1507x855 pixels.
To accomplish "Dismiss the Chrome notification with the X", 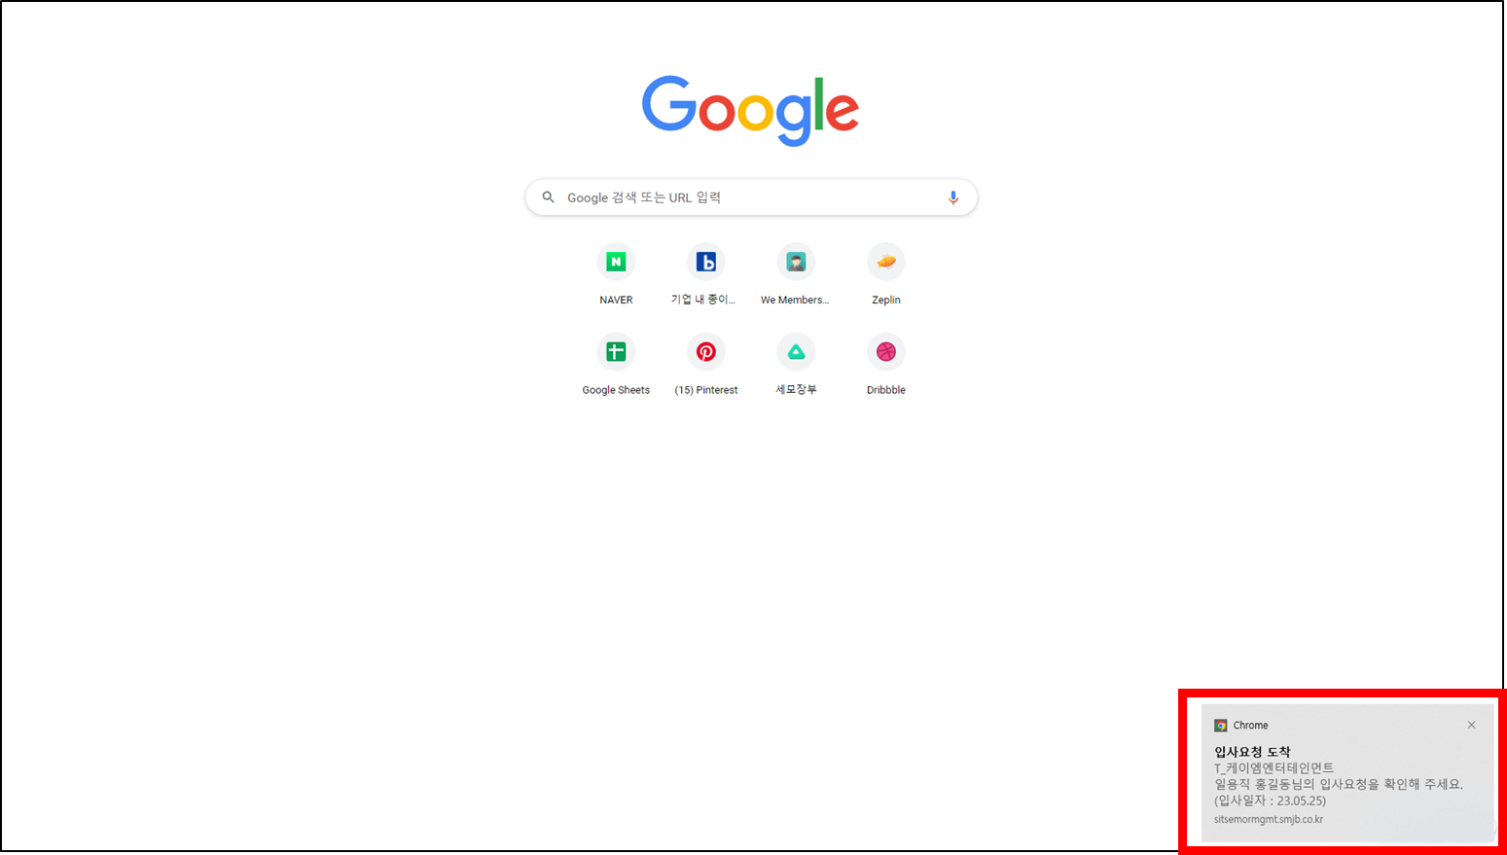I will 1472,725.
